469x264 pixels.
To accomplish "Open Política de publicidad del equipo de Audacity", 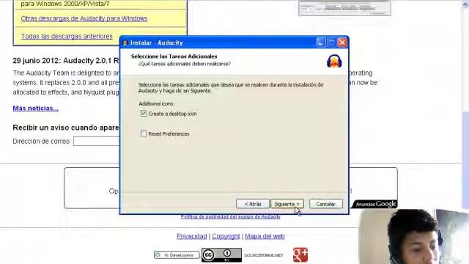I will (x=231, y=216).
